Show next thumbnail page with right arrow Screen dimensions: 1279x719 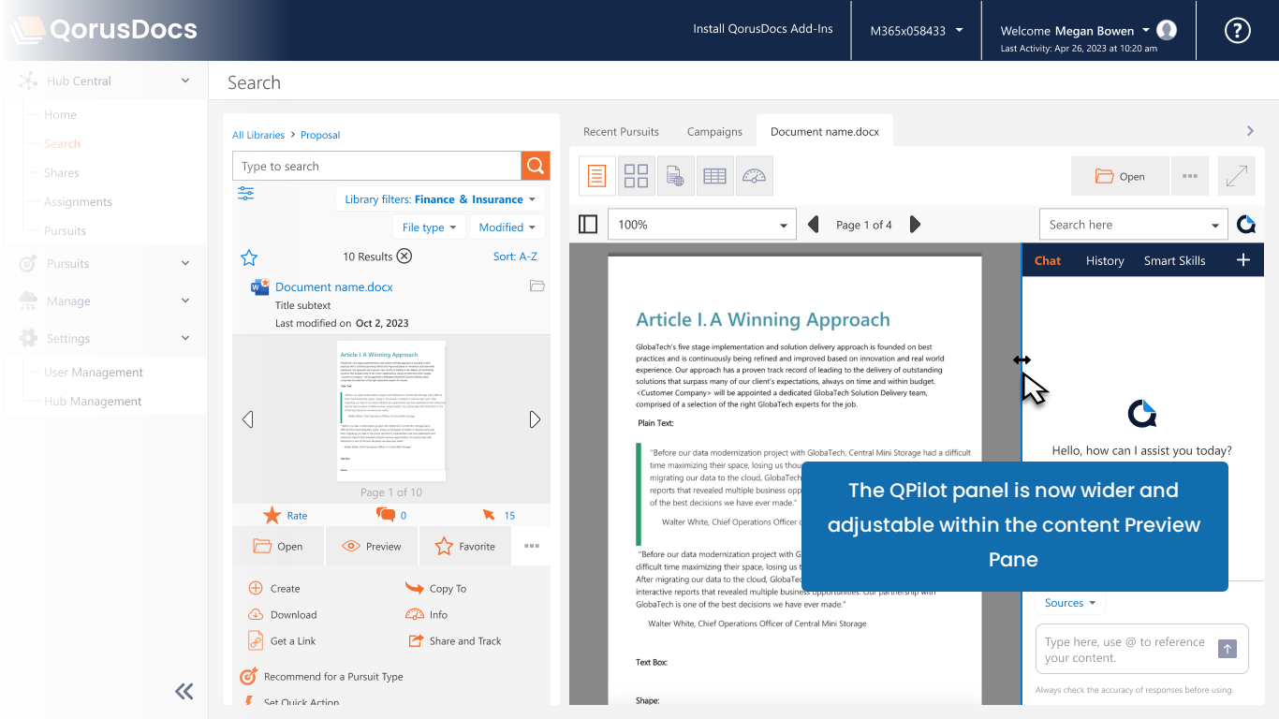point(535,419)
